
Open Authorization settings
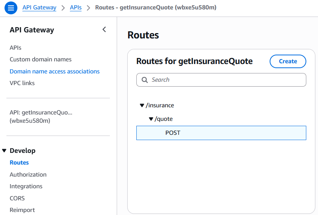(x=28, y=175)
